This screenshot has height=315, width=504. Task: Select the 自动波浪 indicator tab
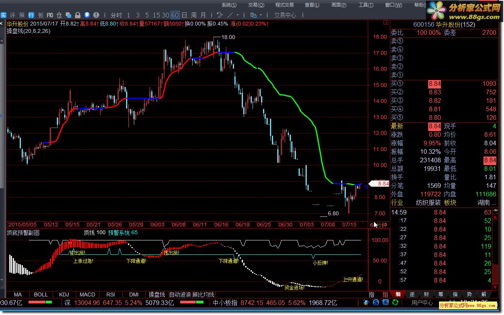click(x=180, y=295)
